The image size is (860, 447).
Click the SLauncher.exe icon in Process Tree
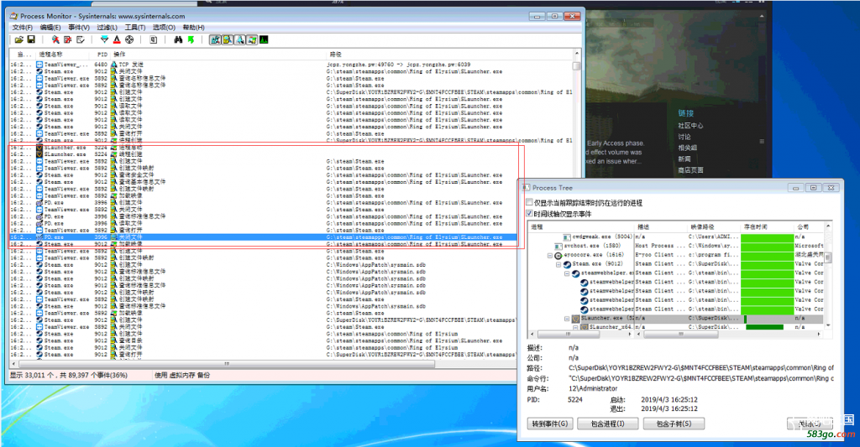(x=575, y=319)
